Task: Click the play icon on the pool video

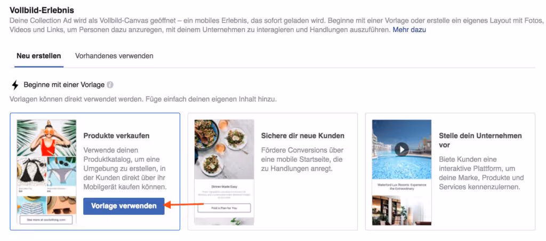Action: [x=402, y=149]
